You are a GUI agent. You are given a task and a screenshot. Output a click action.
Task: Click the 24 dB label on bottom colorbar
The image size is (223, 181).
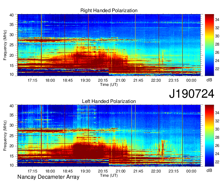pos(217,154)
